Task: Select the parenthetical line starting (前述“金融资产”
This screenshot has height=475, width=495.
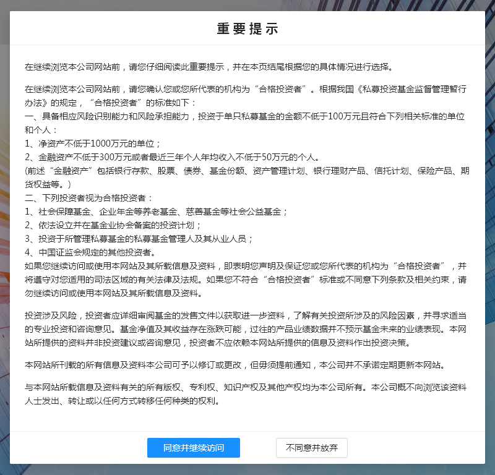Action: click(247, 178)
